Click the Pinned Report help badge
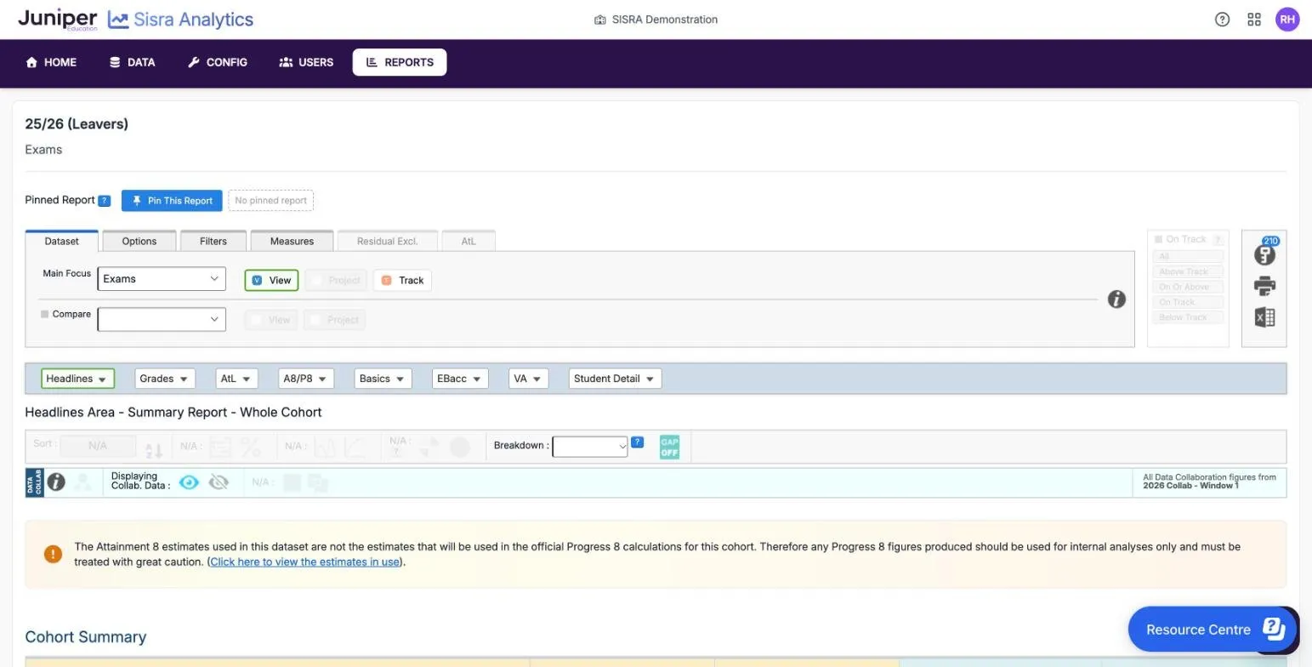 click(104, 201)
